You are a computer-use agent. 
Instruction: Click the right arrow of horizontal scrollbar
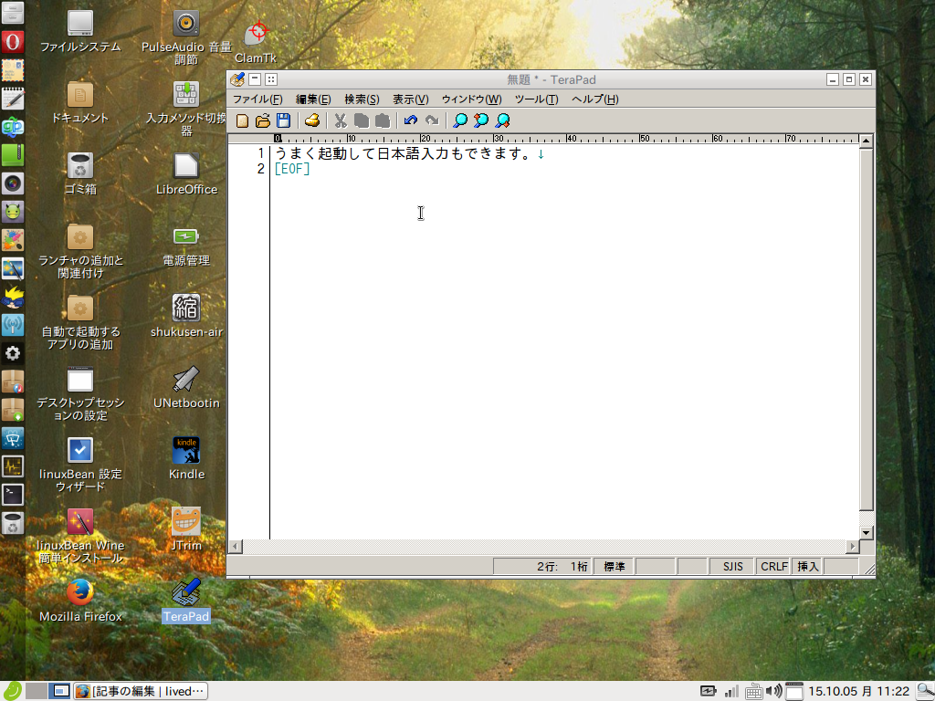tap(852, 546)
